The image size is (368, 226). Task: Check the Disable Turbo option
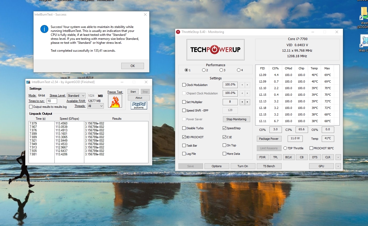pyautogui.click(x=184, y=128)
